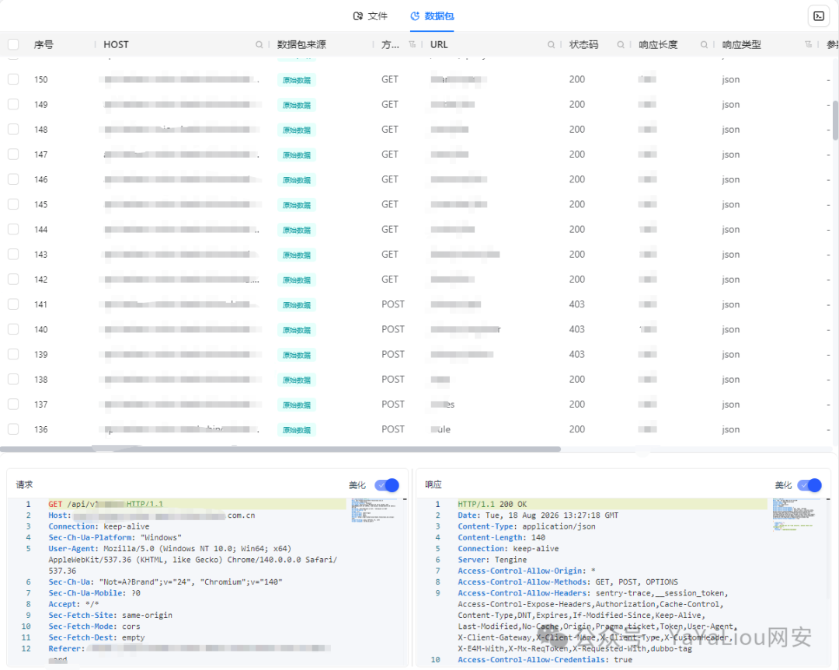The height and width of the screenshot is (670, 839).
Task: Click the json response type in row 137
Action: 731,404
